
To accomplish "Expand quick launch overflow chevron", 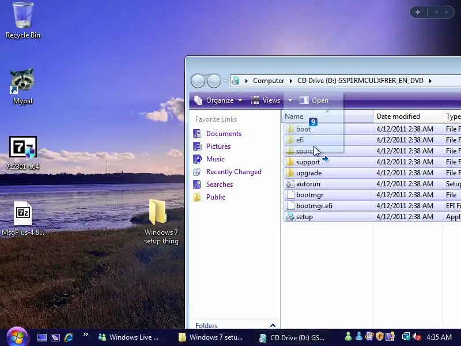I will pyautogui.click(x=85, y=334).
